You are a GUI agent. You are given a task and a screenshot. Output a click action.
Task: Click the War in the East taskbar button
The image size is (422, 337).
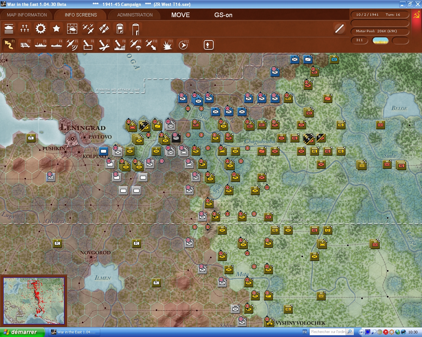[x=74, y=332]
